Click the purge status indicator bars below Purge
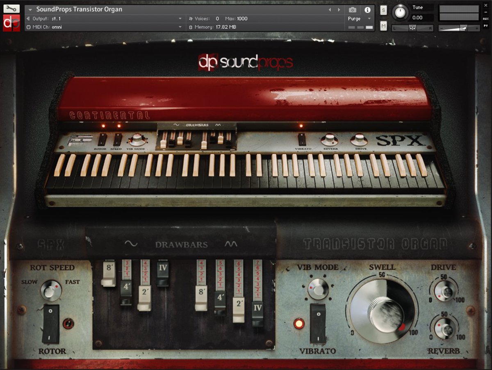 tap(361, 27)
